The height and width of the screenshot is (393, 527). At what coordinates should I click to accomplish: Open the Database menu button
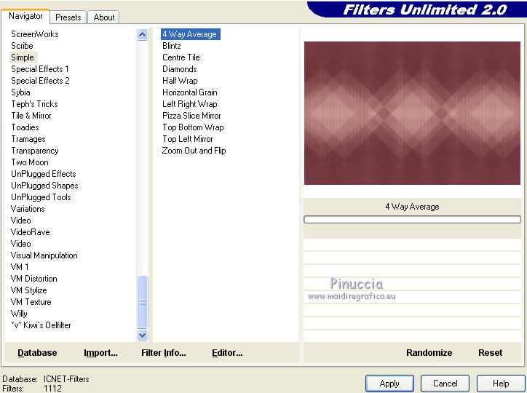[x=37, y=353]
